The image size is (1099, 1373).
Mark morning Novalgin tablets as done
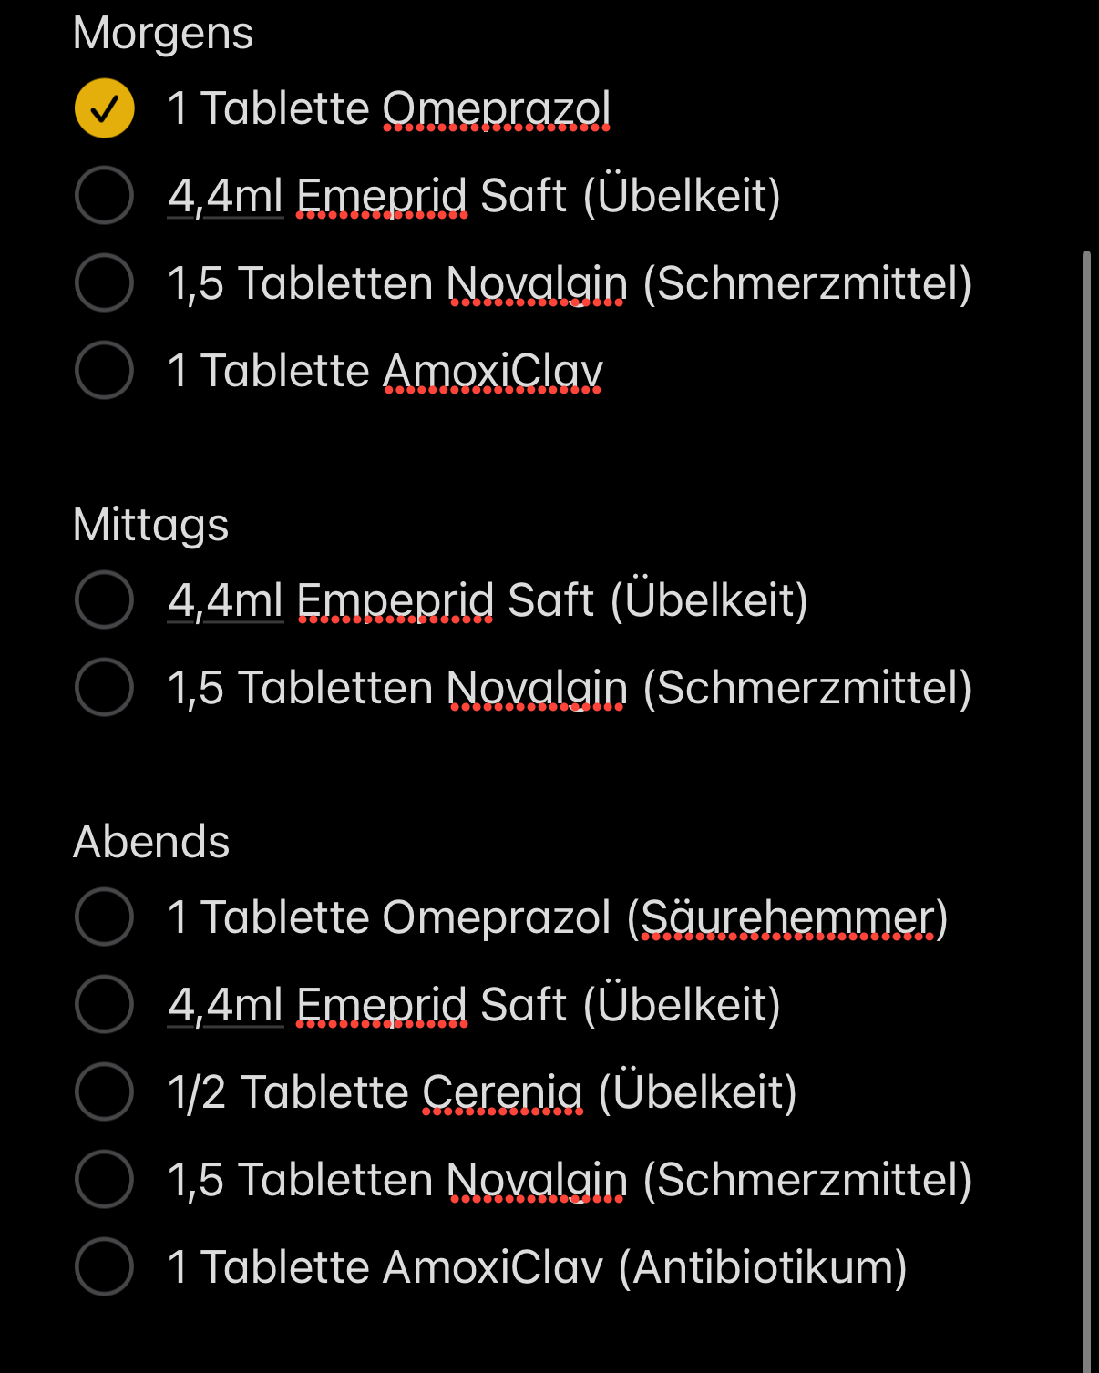click(105, 282)
